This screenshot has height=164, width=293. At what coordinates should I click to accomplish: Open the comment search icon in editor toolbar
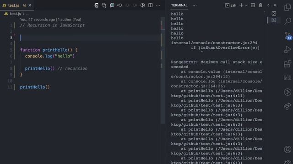[112, 5]
